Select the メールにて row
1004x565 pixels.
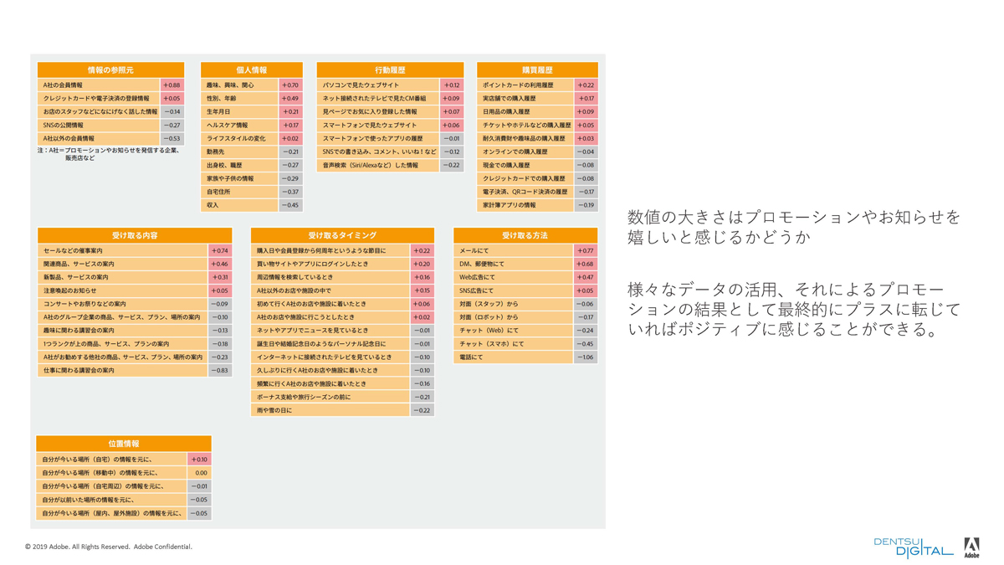click(513, 250)
